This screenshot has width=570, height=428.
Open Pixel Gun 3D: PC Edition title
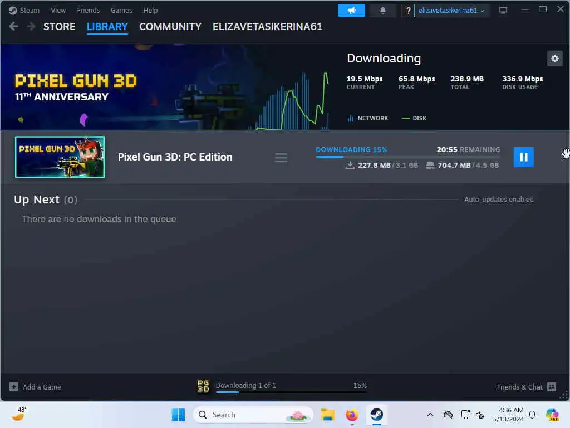(x=175, y=157)
